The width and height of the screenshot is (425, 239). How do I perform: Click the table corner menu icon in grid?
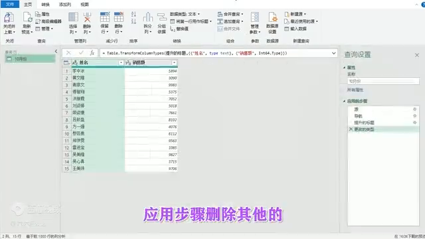click(66, 62)
